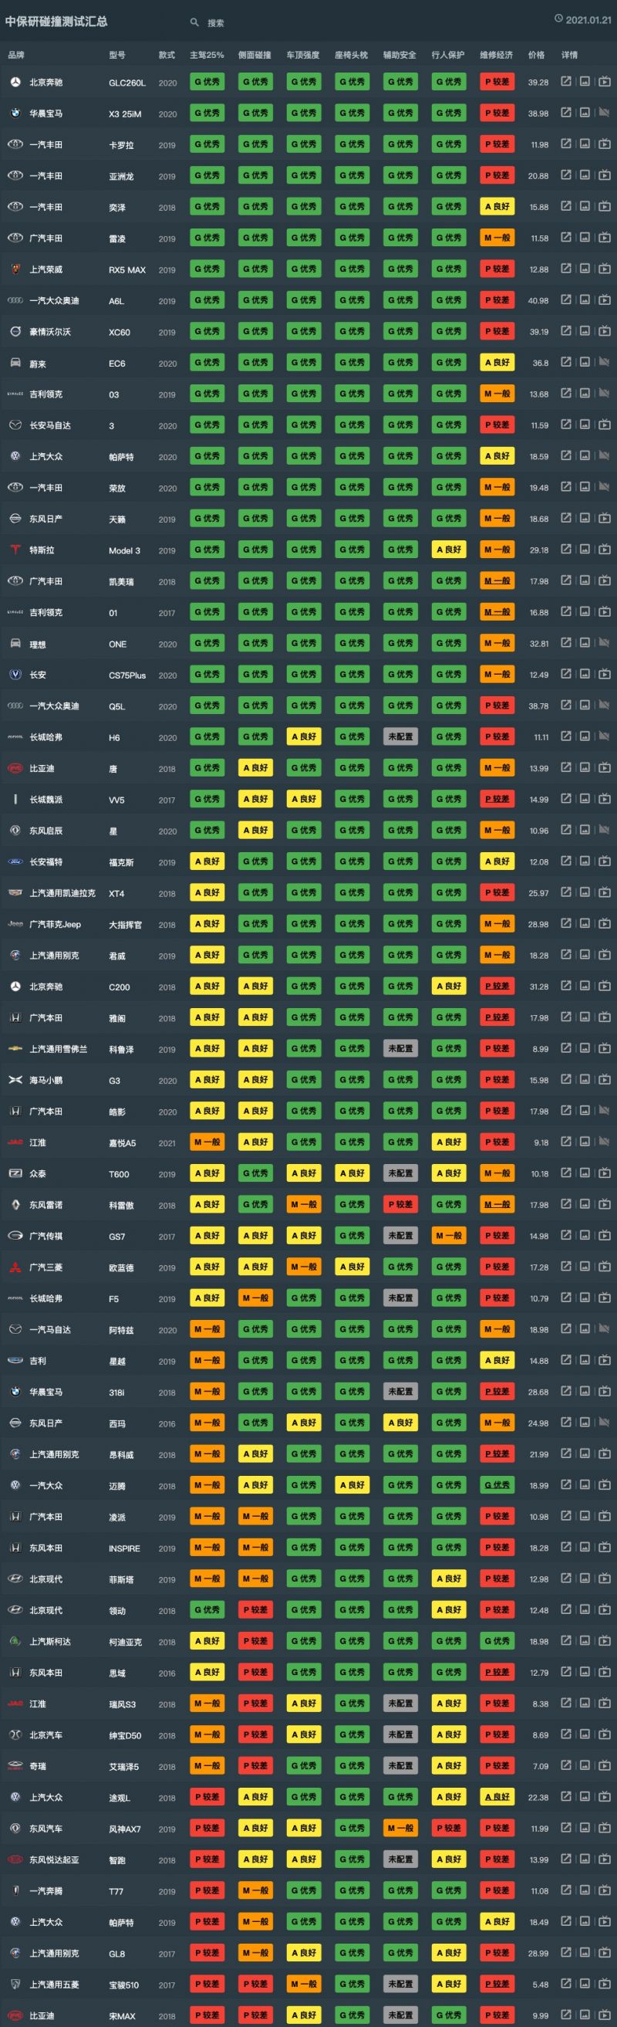Click the 车顶强度 column header
Image resolution: width=617 pixels, height=2027 pixels.
[x=303, y=55]
